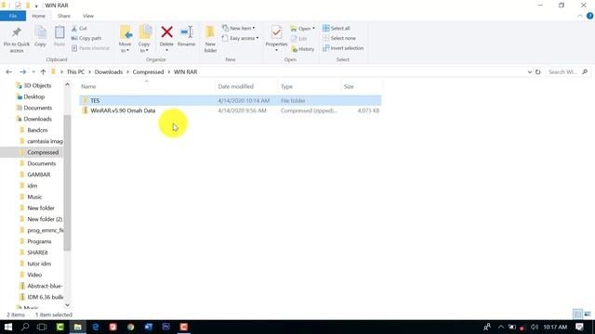Switch to the Large icons view button
Screen dimensions: 595x334
coord(588,315)
